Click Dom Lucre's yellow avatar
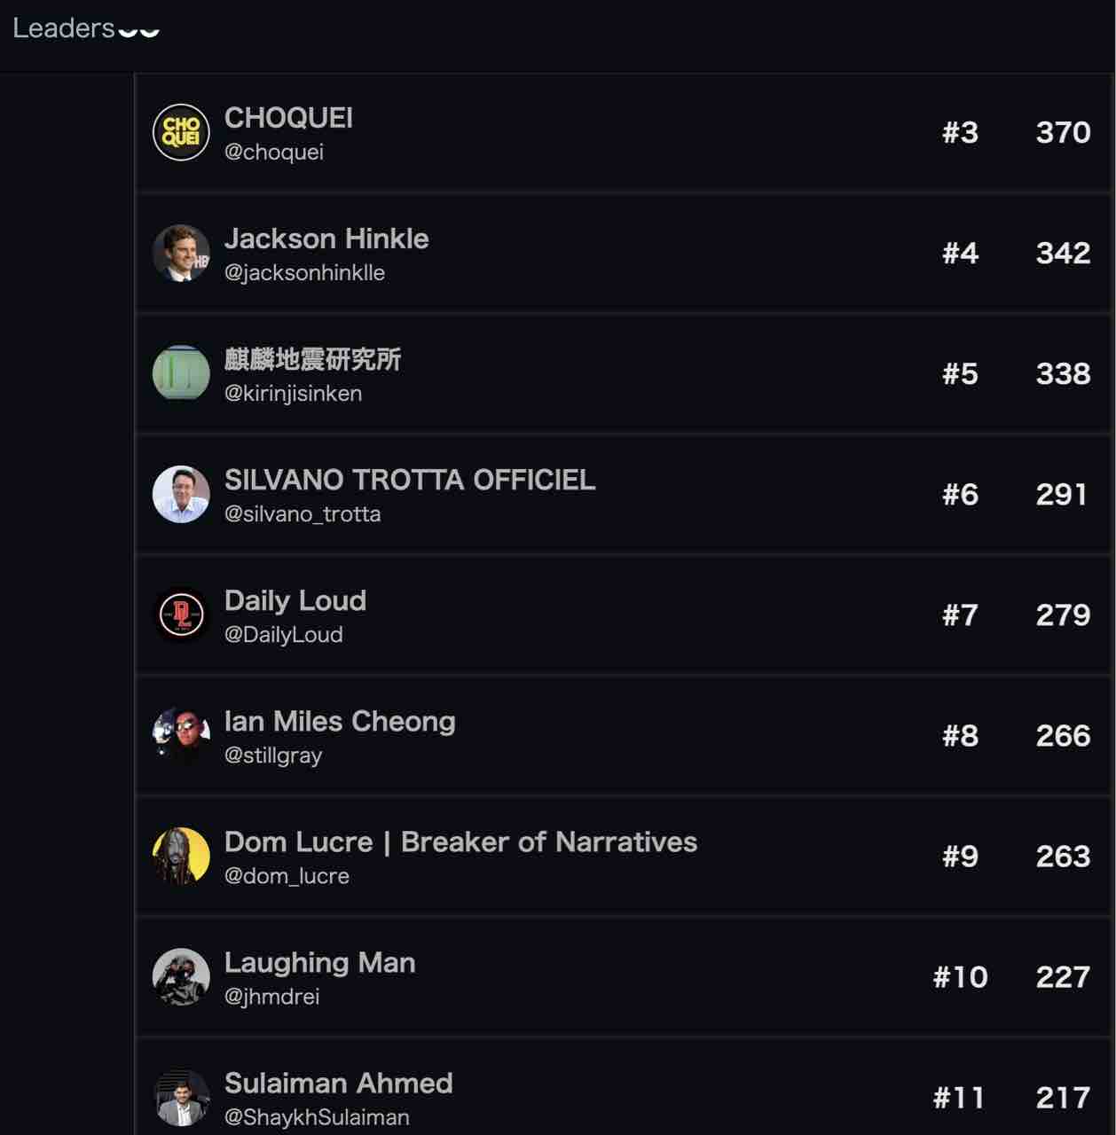This screenshot has height=1135, width=1116. point(181,856)
